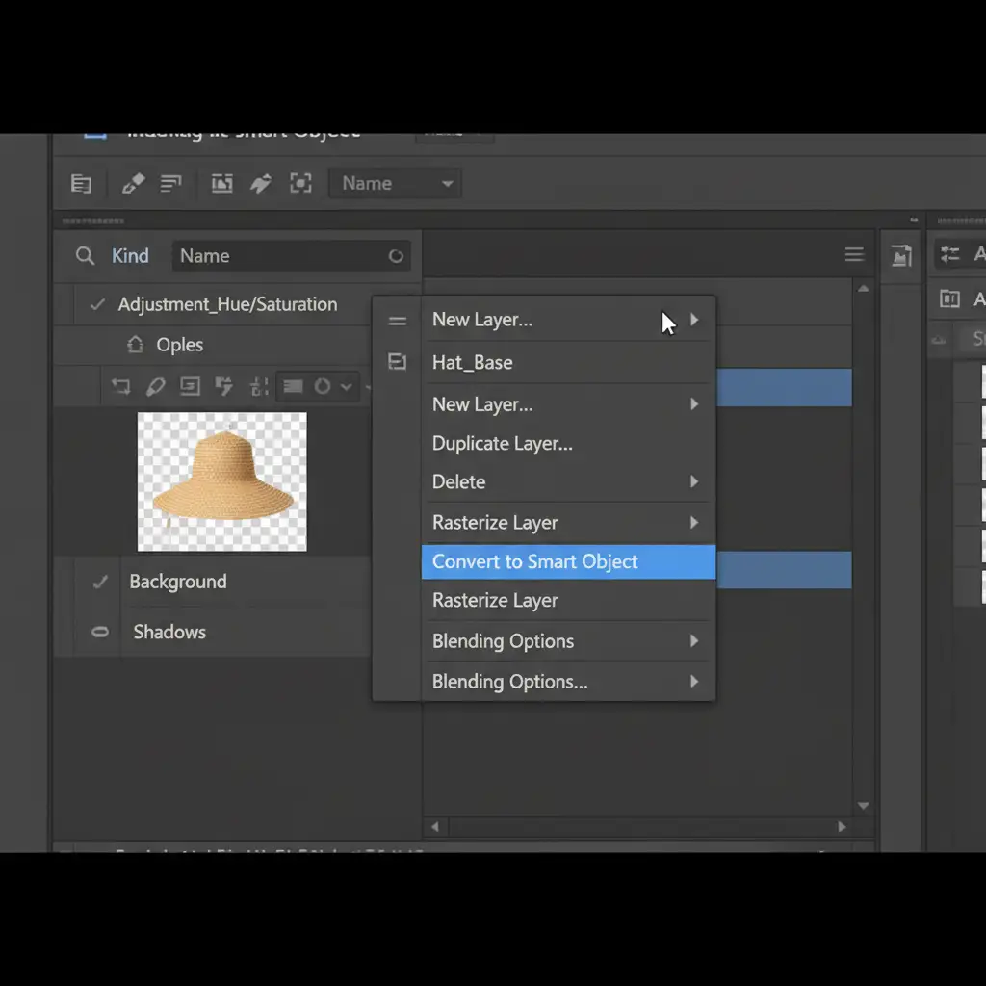Click the sliders adjustments icon in the right panel

tap(950, 254)
